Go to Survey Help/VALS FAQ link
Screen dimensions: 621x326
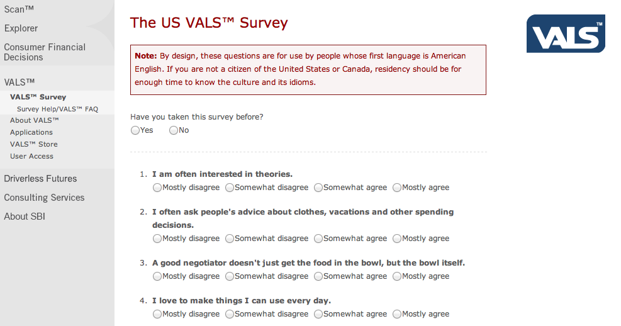click(57, 109)
